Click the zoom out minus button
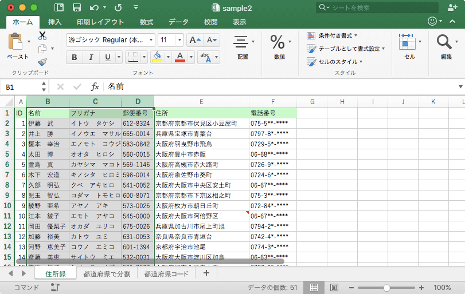 [x=351, y=288]
